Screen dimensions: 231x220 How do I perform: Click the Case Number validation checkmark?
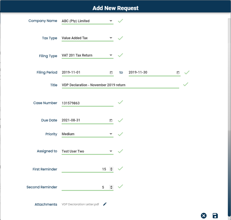pos(120,102)
